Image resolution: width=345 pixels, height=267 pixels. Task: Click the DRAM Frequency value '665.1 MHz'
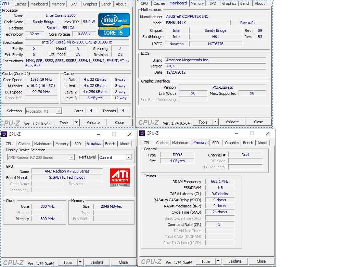point(220,182)
